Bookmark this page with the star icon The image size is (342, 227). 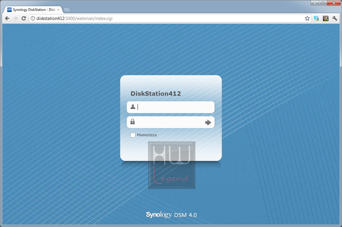click(307, 19)
